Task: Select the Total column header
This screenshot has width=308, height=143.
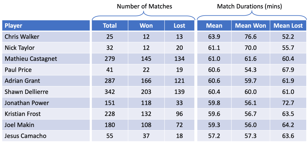Action: (109, 26)
